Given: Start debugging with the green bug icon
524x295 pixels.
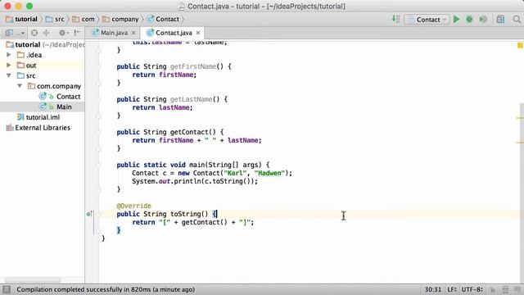Looking at the screenshot, I should 469,19.
